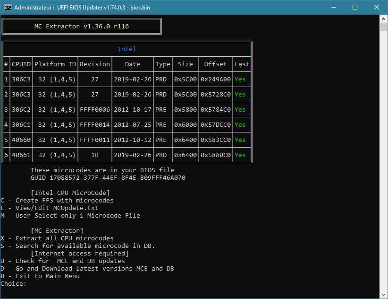Screen dimensions: 388x299
Task: Click date '2012-07-25' cell
Action: click(x=132, y=125)
